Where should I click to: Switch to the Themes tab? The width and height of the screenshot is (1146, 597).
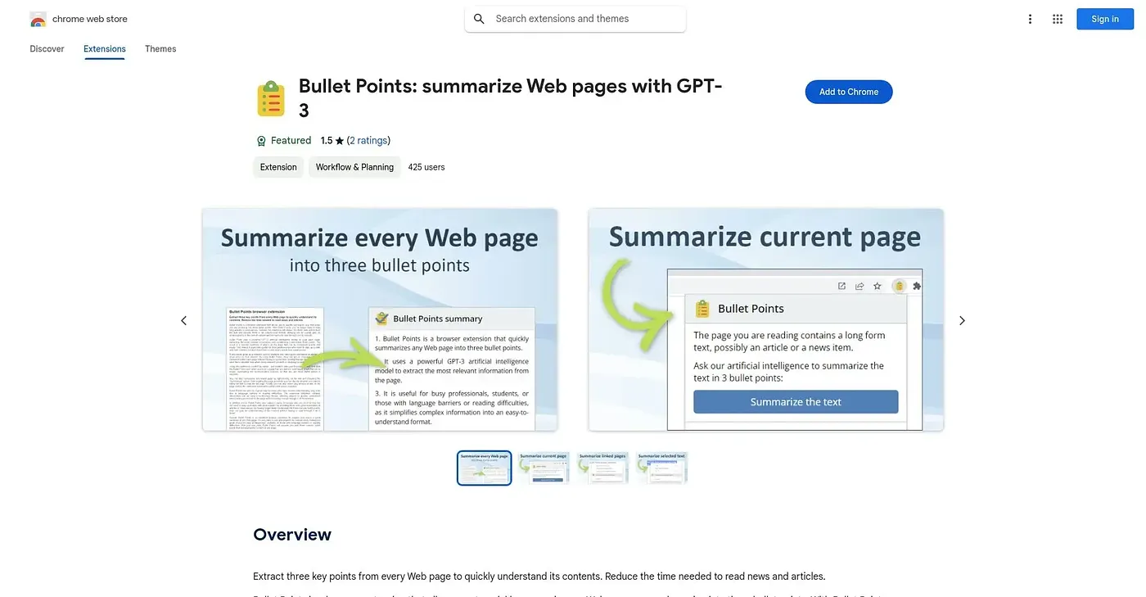point(160,49)
